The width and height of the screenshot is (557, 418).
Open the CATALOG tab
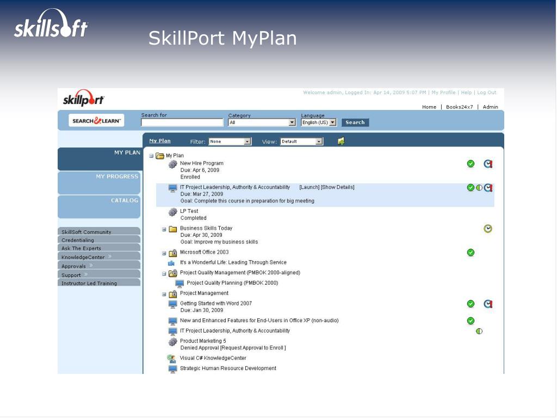(99, 206)
